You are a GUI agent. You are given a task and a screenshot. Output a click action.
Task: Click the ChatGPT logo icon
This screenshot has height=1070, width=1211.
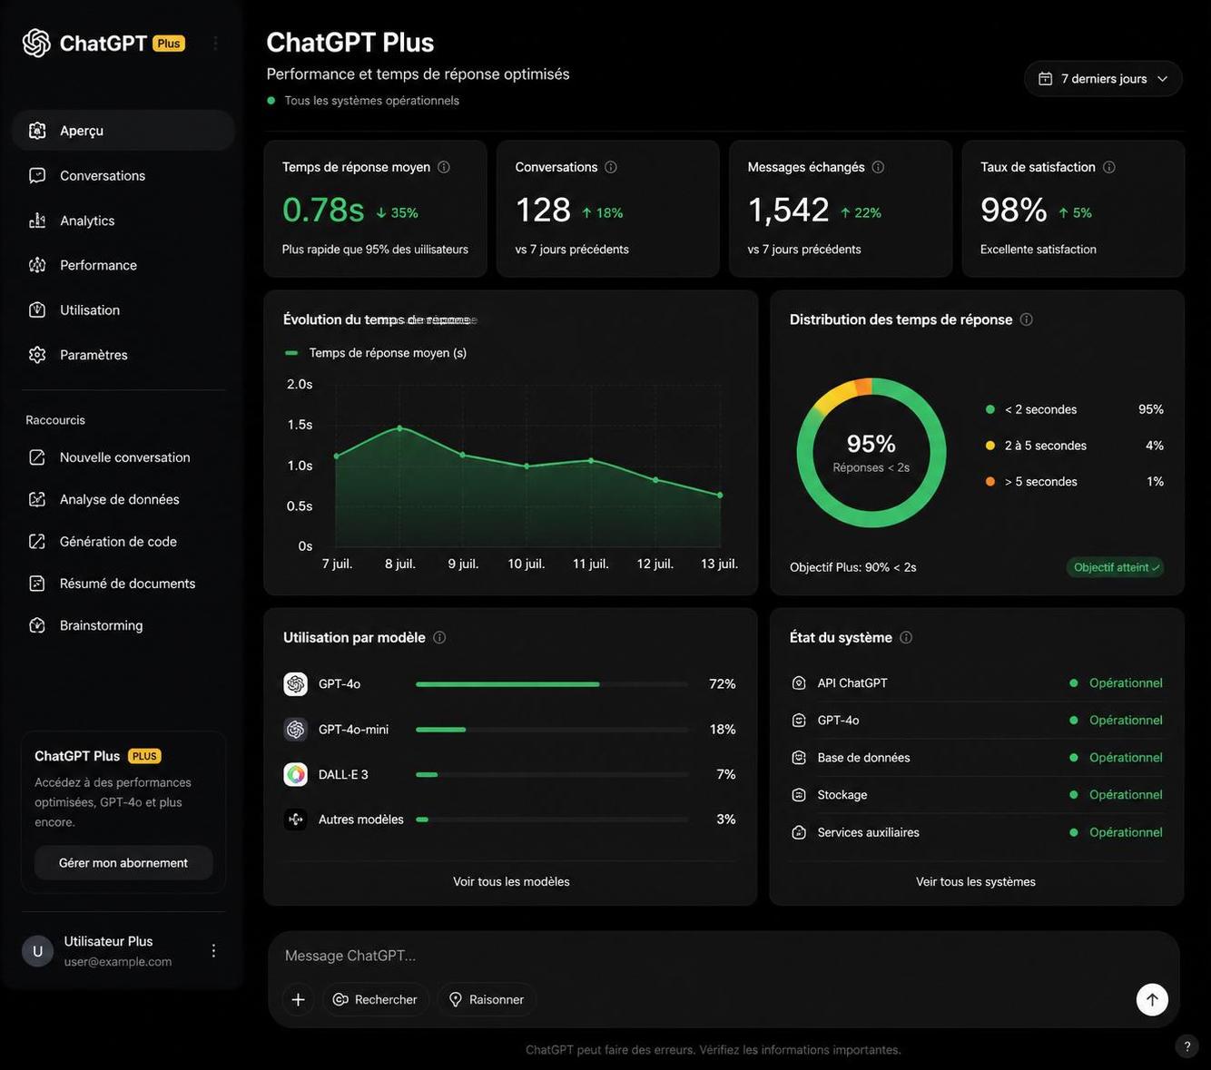pyautogui.click(x=36, y=43)
